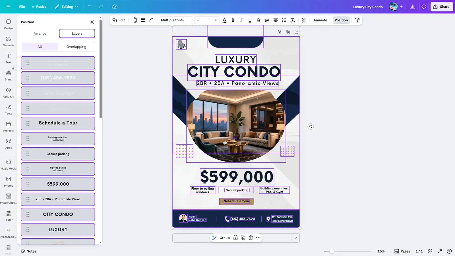Select the $599,000 layer in list
The image size is (455, 256).
click(x=58, y=184)
